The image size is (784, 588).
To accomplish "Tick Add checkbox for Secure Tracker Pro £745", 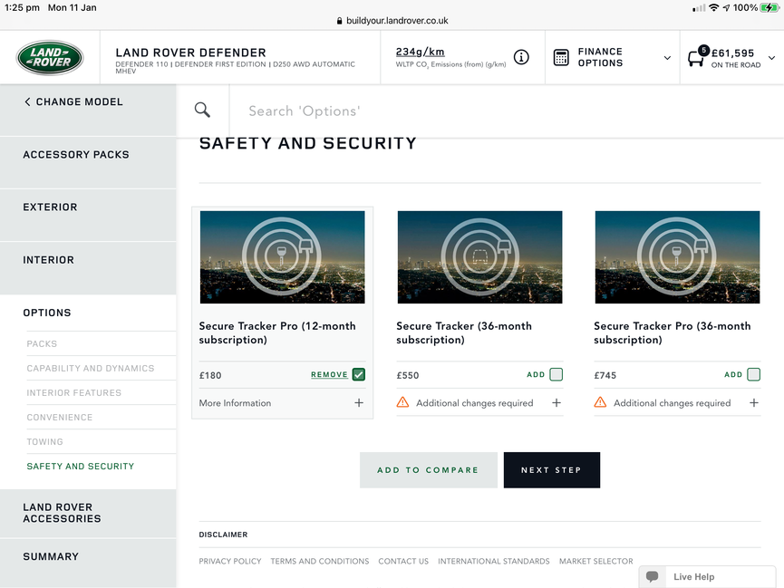I will tap(753, 374).
